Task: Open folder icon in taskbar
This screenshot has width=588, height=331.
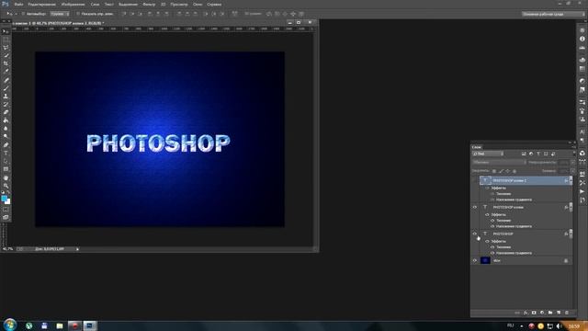Action: 60,325
